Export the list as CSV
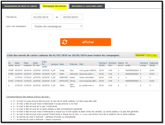Screen dimensions: 165x125 pyautogui.click(x=148, y=55)
